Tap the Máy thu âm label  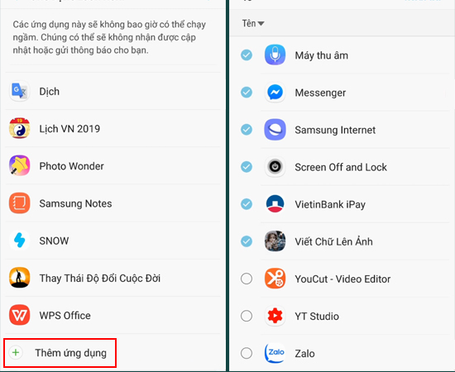(x=322, y=55)
